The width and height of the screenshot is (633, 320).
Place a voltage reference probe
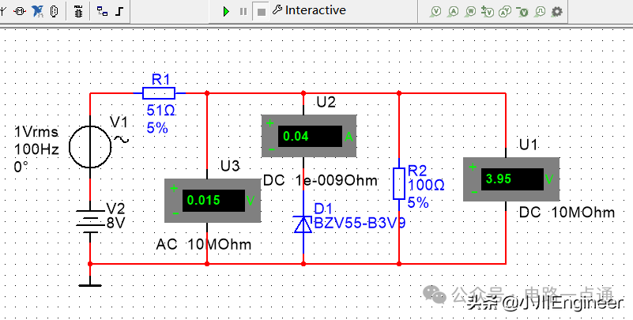point(522,11)
